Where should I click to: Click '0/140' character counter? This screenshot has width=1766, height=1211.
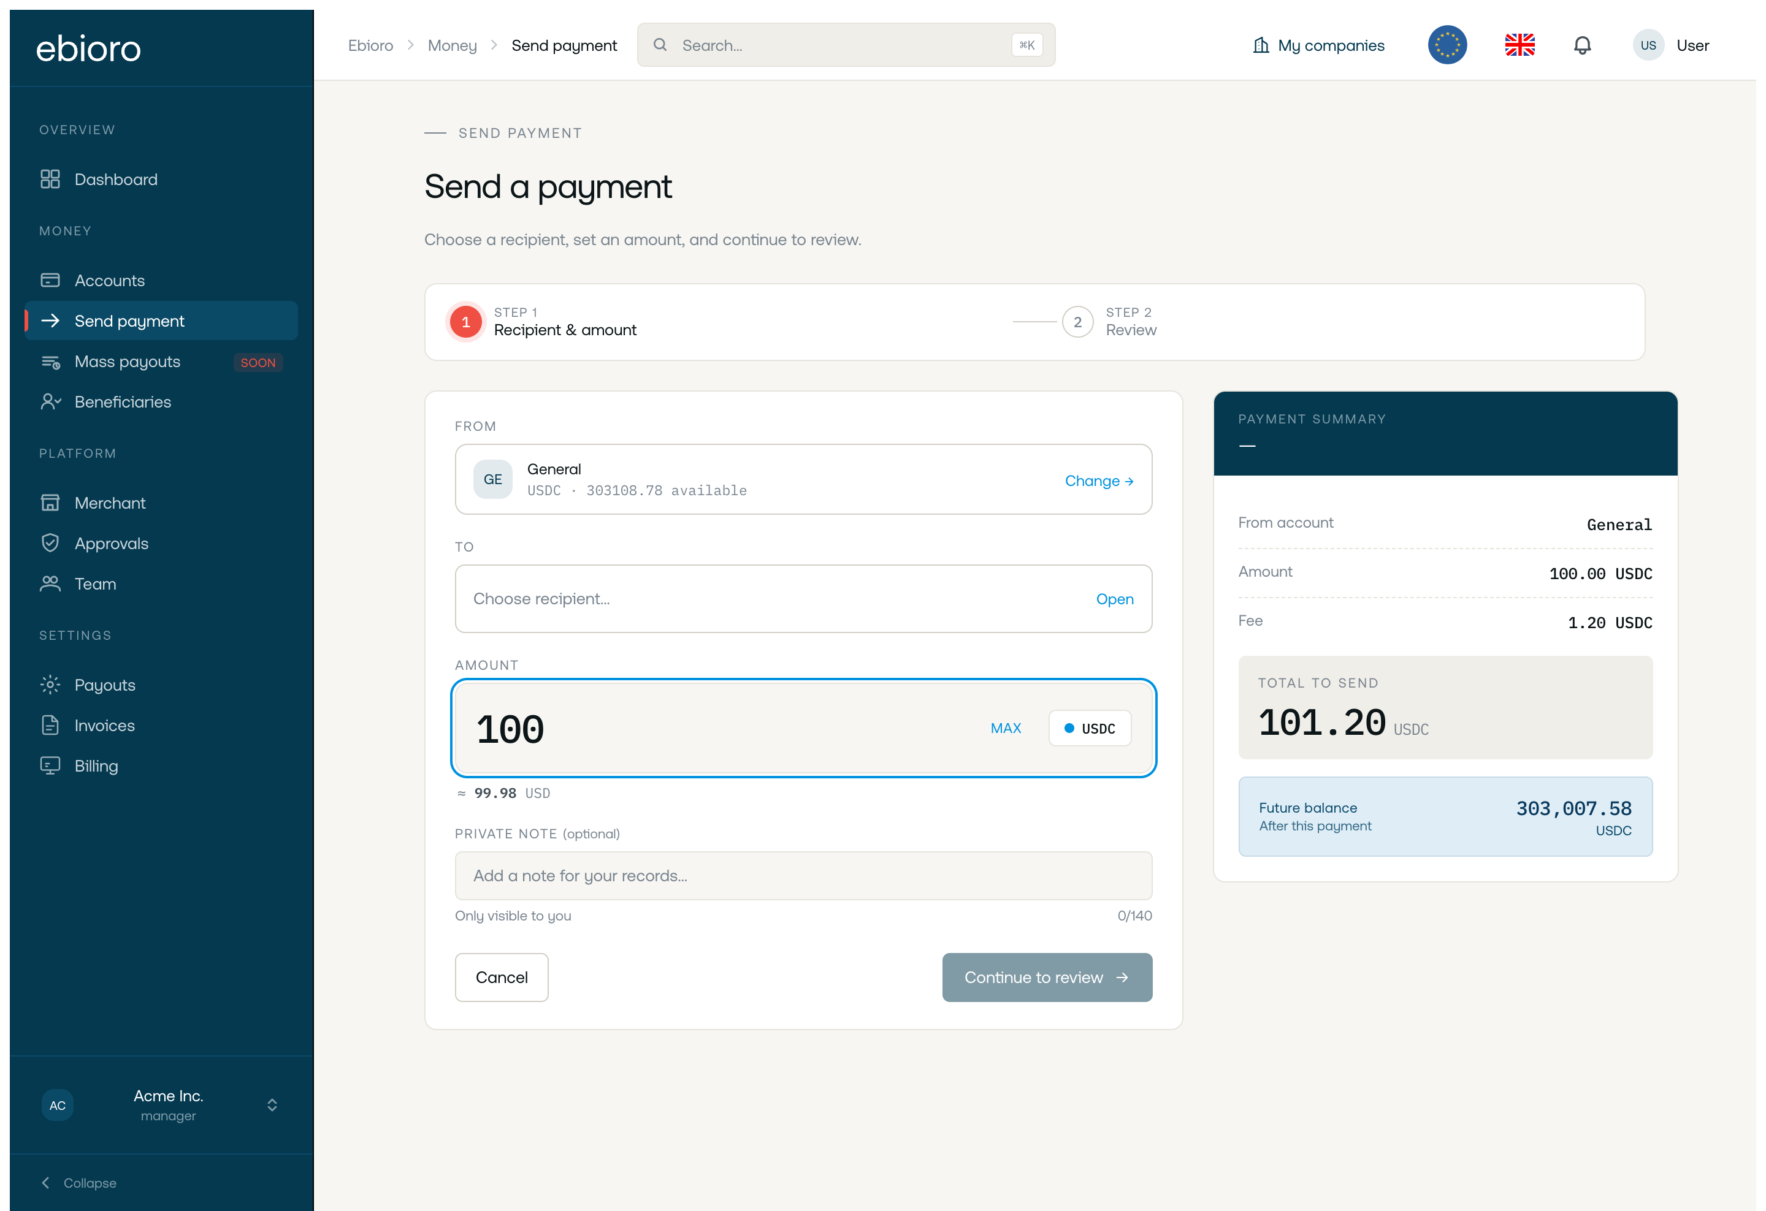1134,916
